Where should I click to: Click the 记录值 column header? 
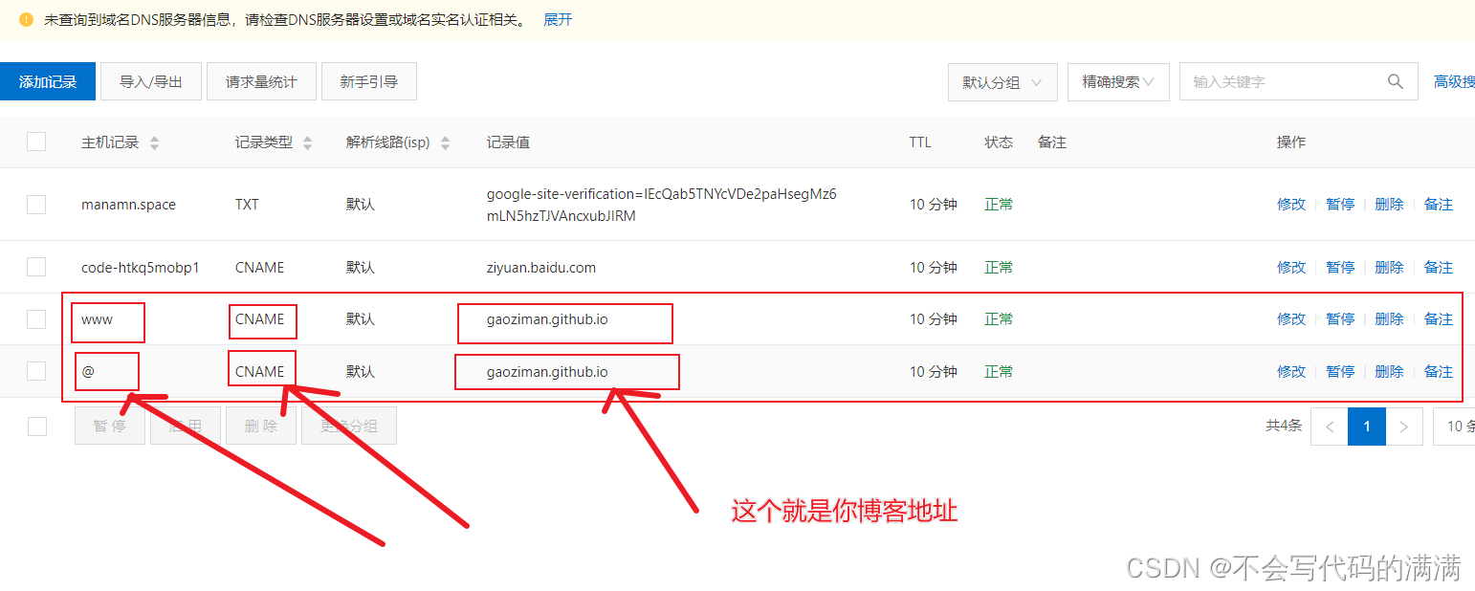pyautogui.click(x=508, y=142)
